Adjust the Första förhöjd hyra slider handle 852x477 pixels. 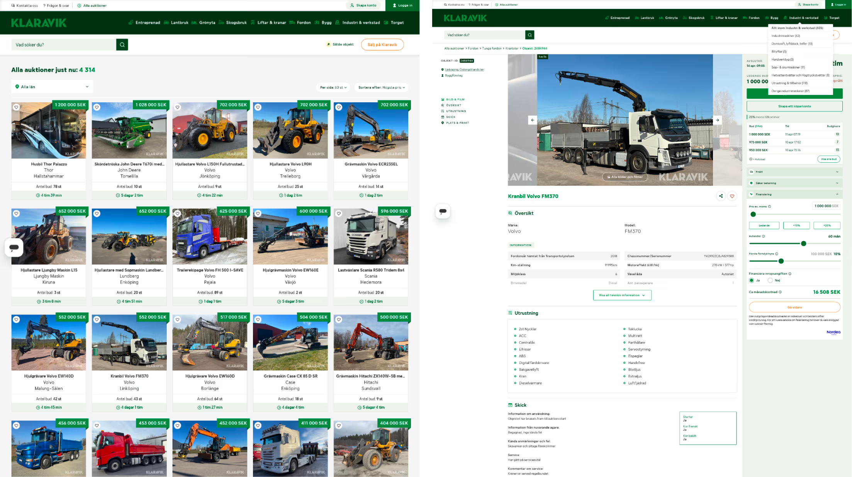tap(781, 261)
